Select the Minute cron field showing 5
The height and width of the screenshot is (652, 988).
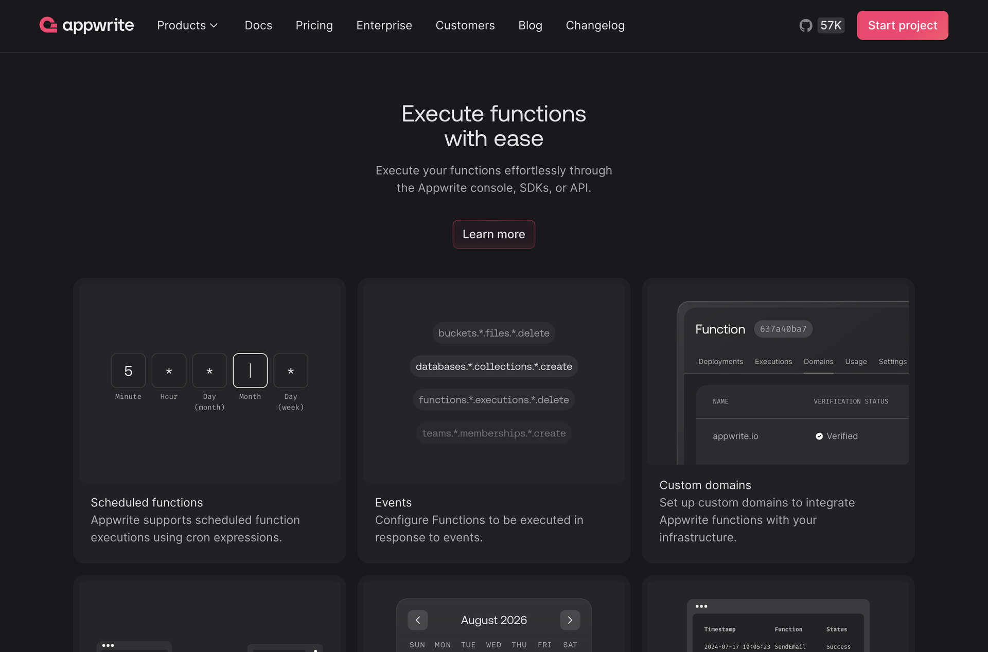[128, 371]
